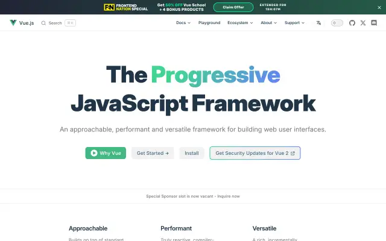Open the X (Twitter) icon

pos(363,23)
